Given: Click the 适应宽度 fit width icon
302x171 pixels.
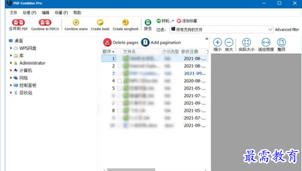Looking at the screenshot, I should [266, 42].
